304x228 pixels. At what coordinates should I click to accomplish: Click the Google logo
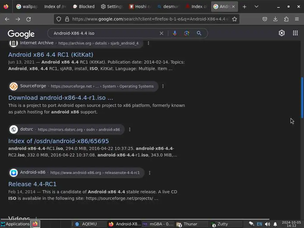(21, 34)
